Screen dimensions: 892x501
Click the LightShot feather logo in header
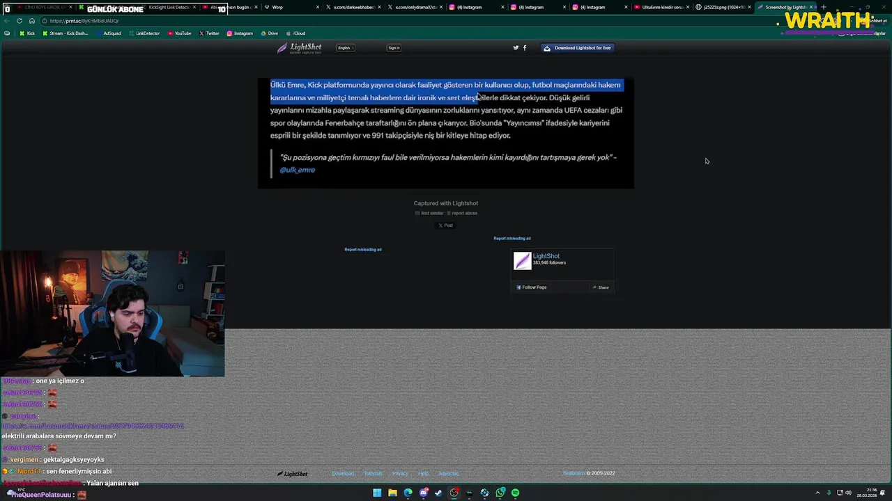coord(299,48)
